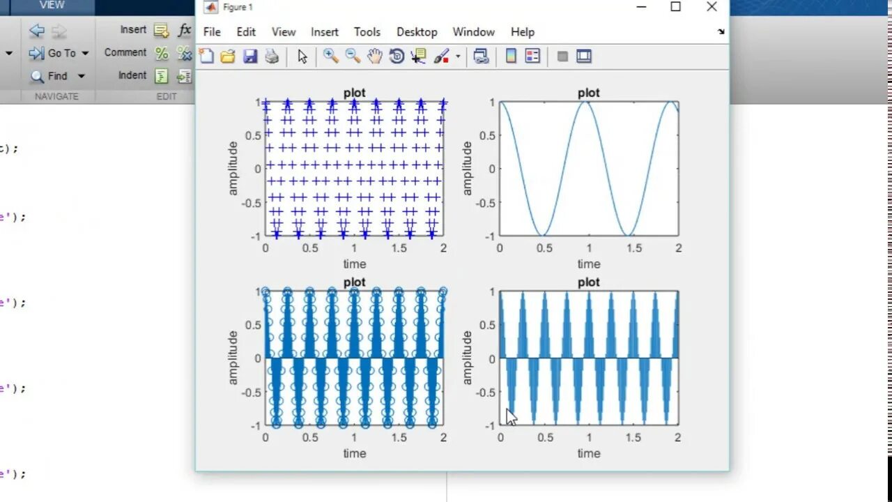Image resolution: width=892 pixels, height=502 pixels.
Task: Activate the Zoom Out tool
Action: [353, 56]
